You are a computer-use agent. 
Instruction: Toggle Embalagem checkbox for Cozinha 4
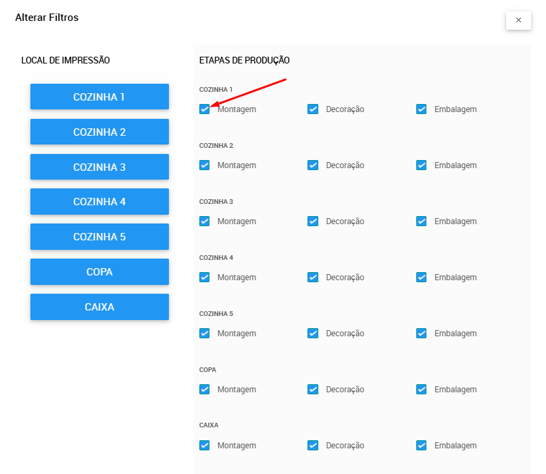422,278
